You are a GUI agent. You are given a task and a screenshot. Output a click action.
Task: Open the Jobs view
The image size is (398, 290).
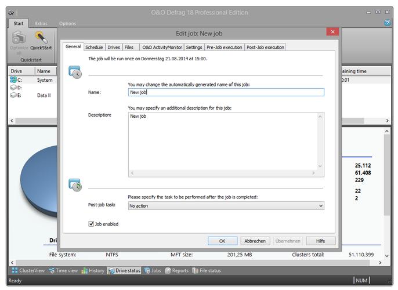click(x=153, y=270)
